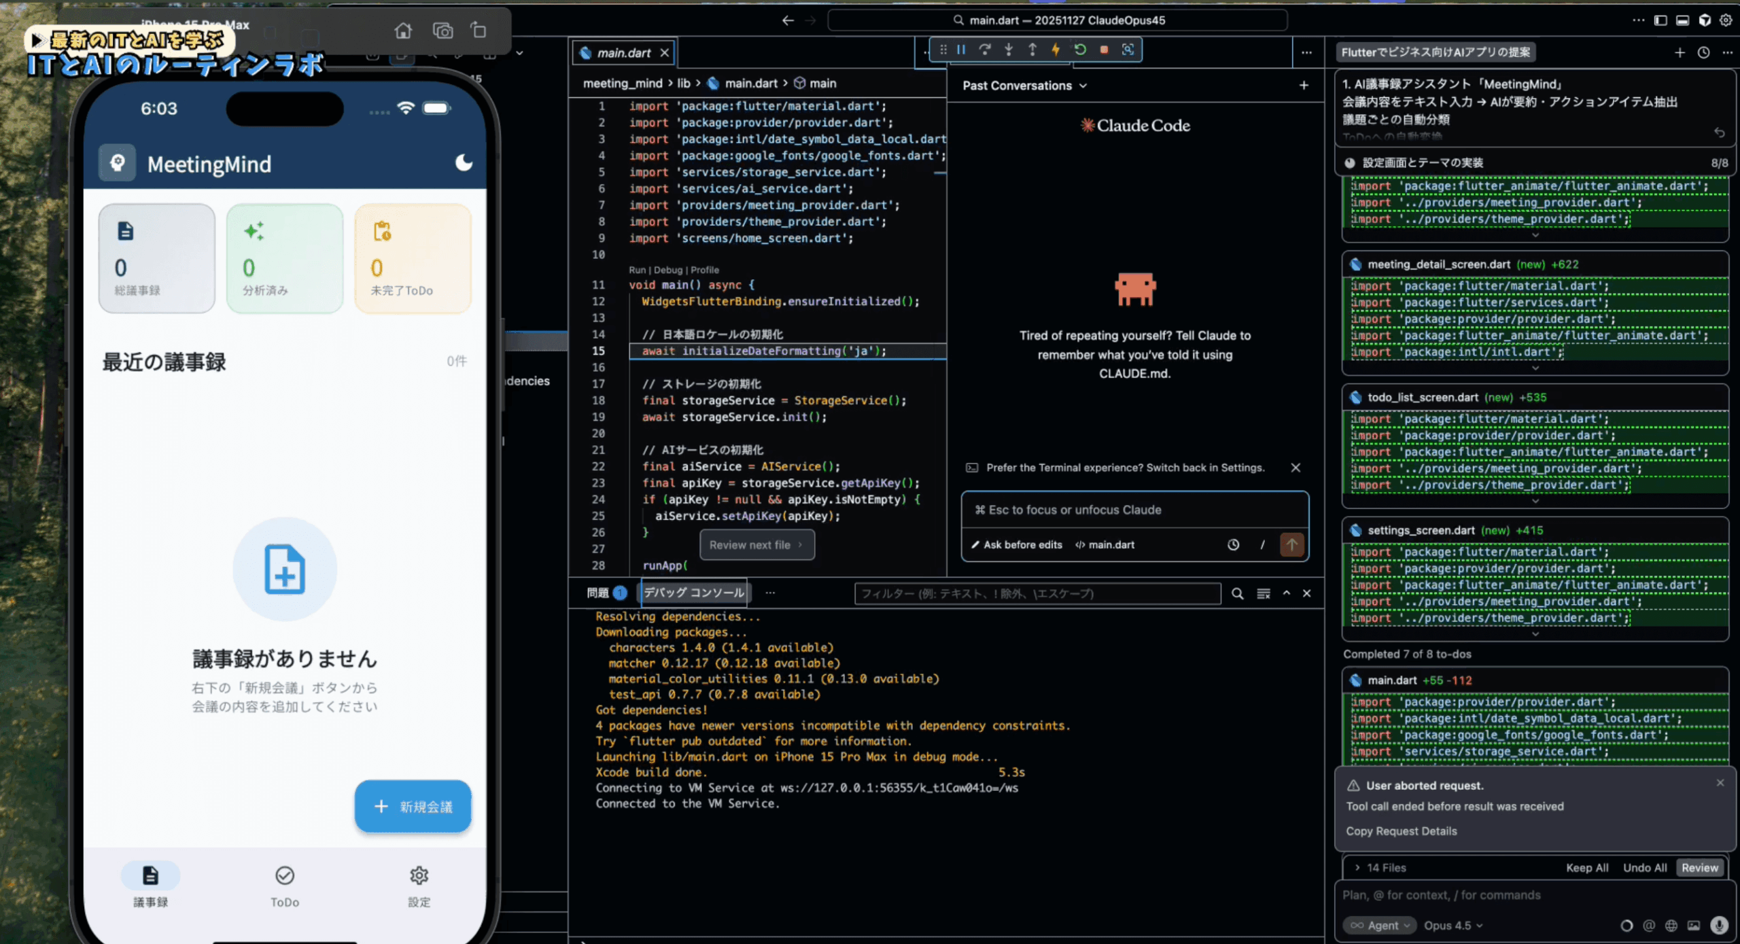Tap the orange 未完了ToDo stat card
This screenshot has width=1740, height=944.
point(413,258)
